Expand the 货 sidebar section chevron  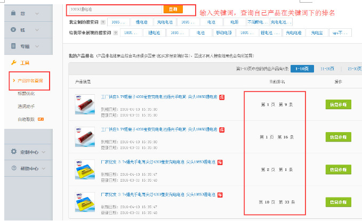tap(37, 14)
